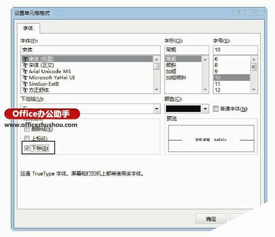Open the 下划线 underline dropdown
275x237 pixels.
(157, 108)
